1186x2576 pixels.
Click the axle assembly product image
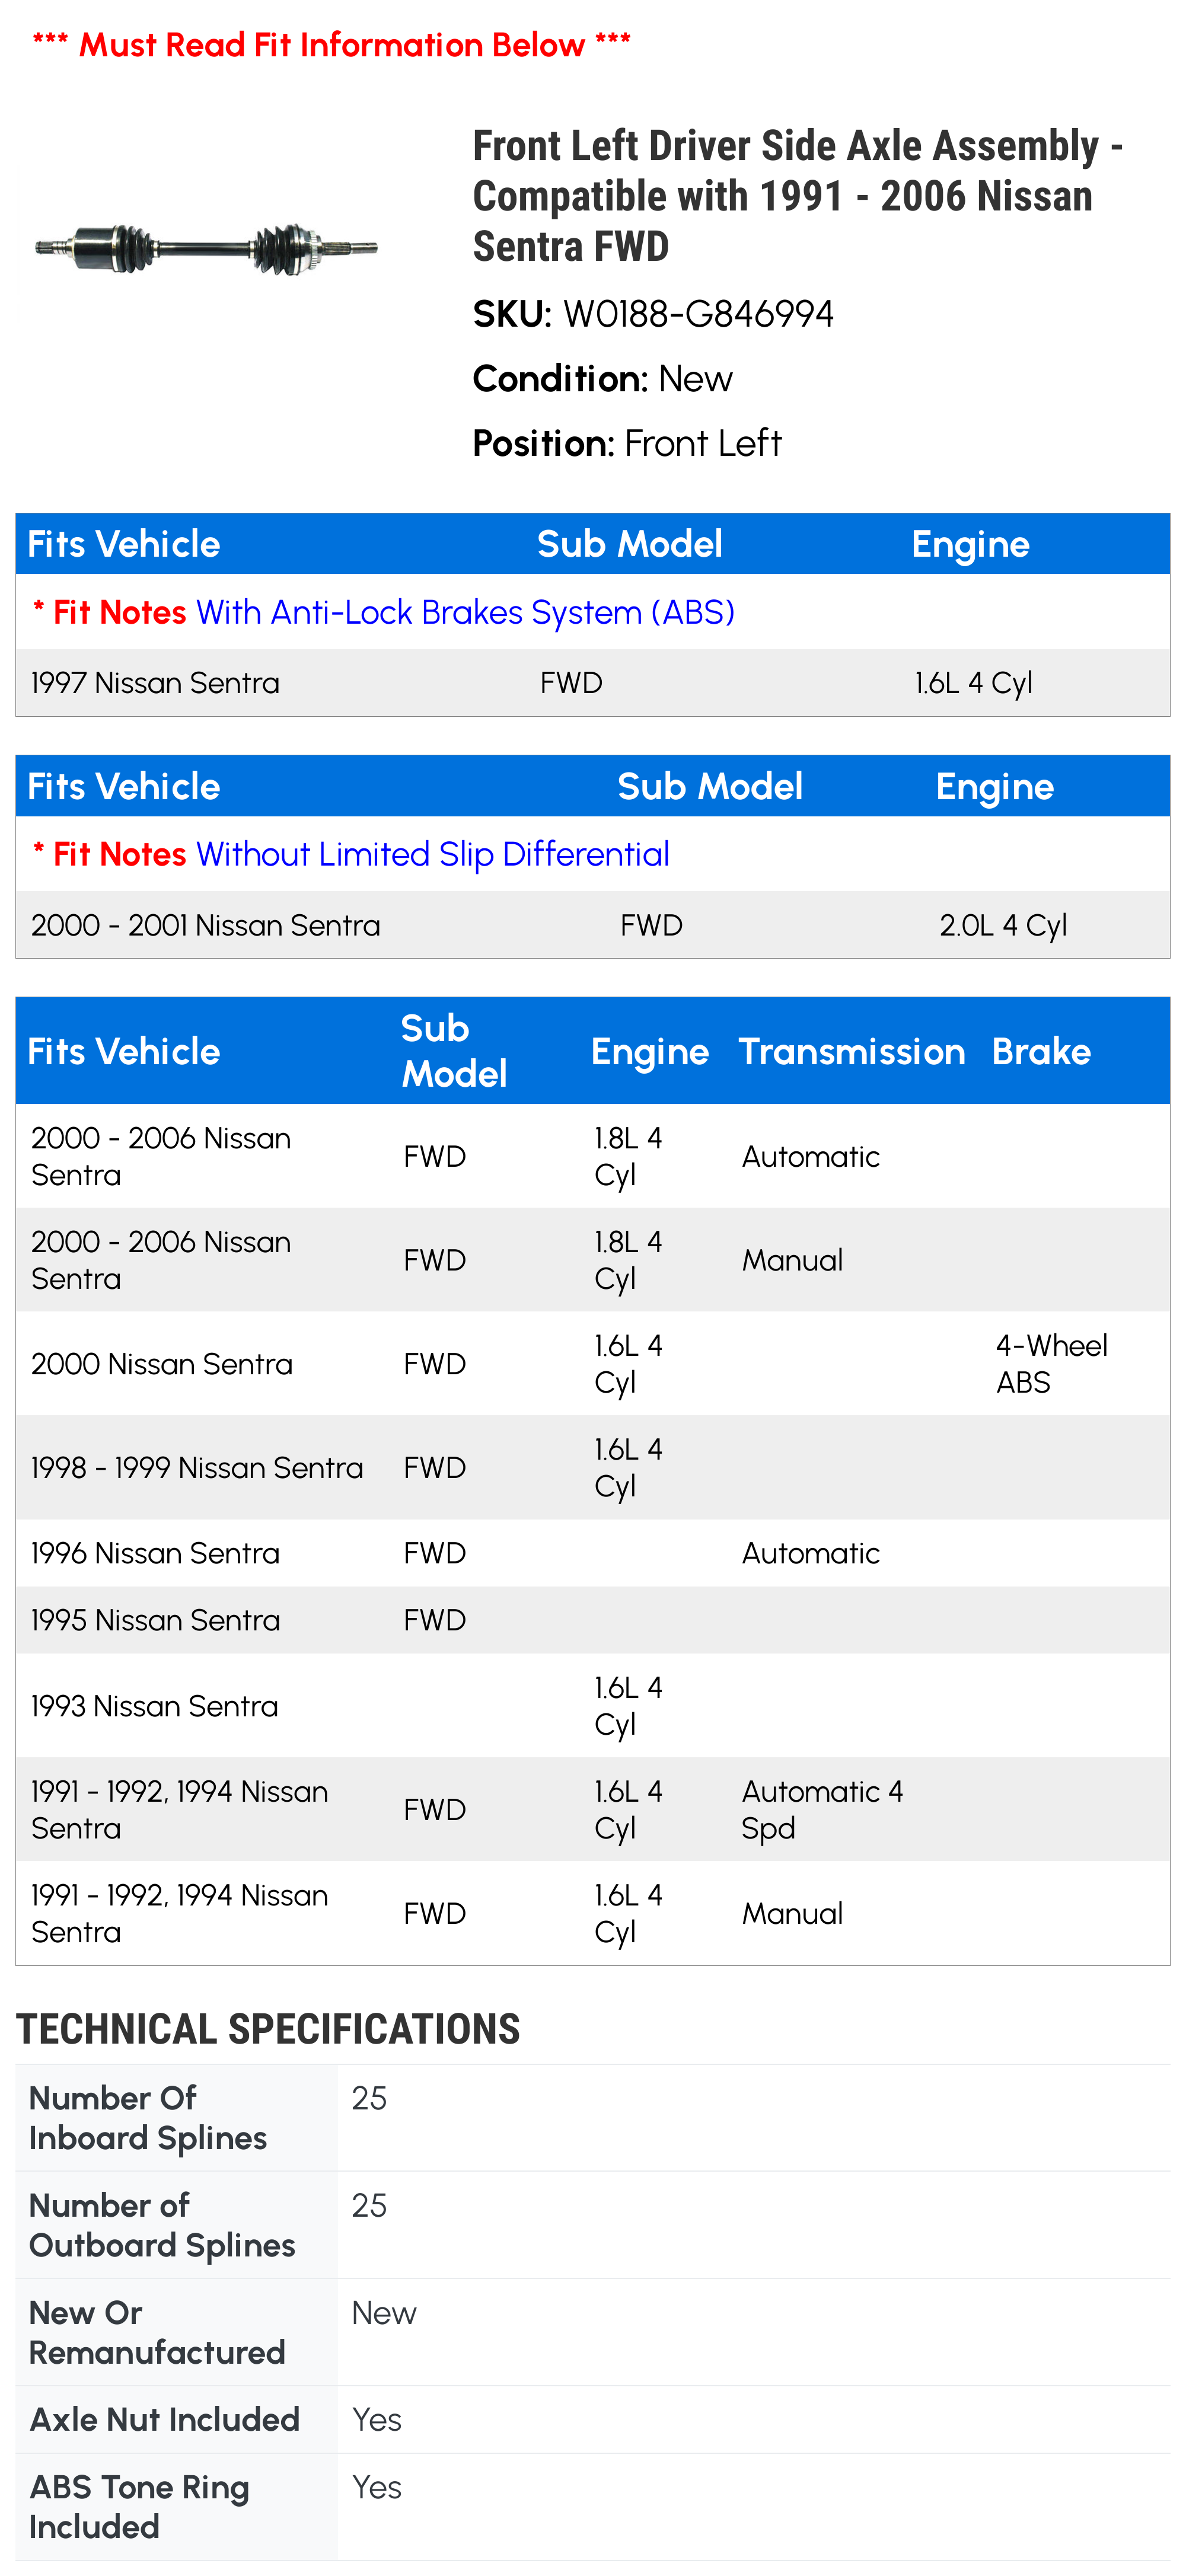click(206, 247)
